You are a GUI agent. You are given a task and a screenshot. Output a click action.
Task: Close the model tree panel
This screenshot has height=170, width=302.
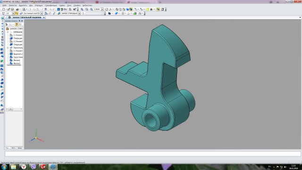coord(22,21)
